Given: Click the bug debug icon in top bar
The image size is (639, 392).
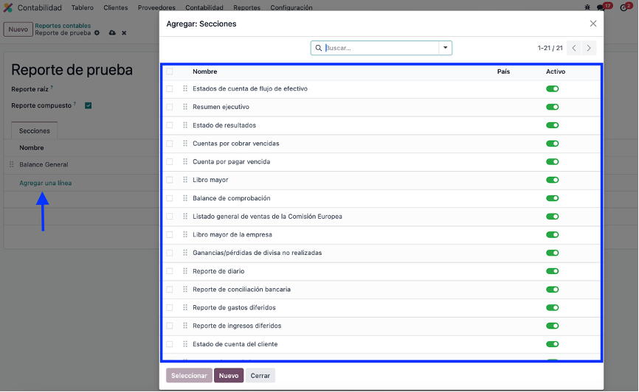Looking at the screenshot, I should [587, 7].
